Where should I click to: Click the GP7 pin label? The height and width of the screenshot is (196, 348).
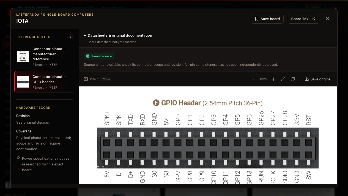(x=178, y=177)
